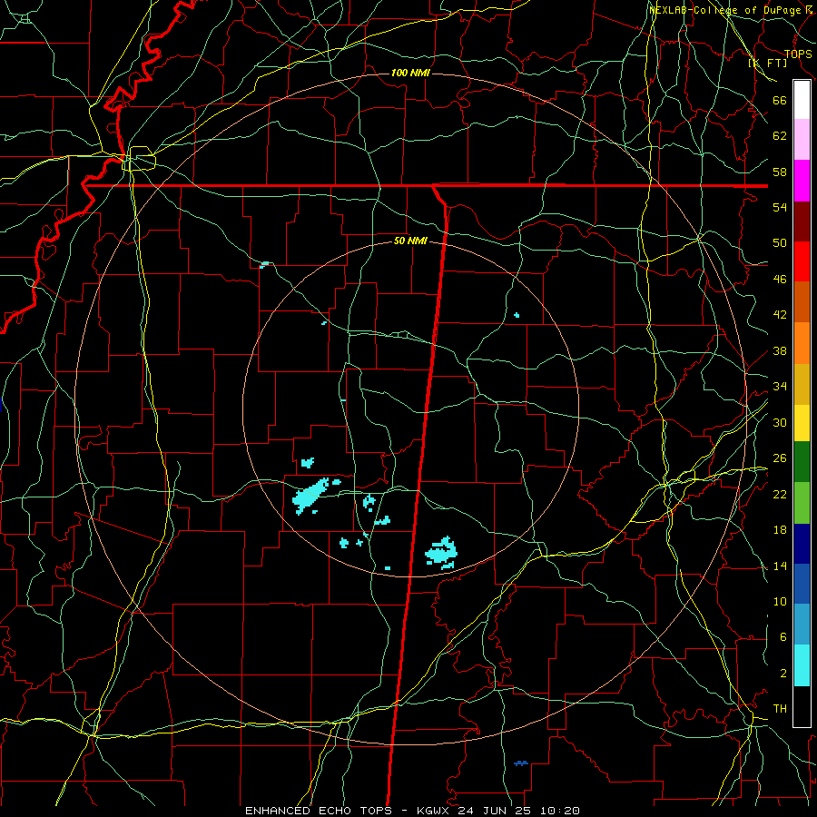The width and height of the screenshot is (817, 817).
Task: Click the legend value '10'
Action: (x=780, y=601)
